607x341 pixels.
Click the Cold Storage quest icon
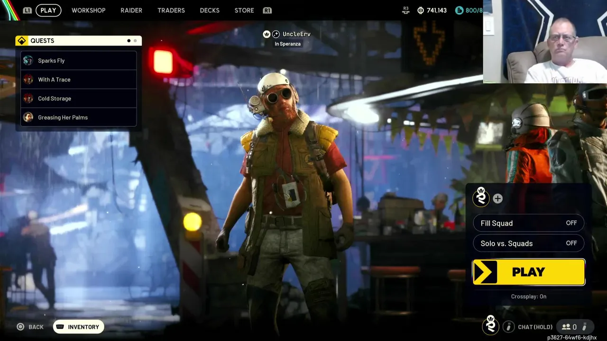point(28,99)
